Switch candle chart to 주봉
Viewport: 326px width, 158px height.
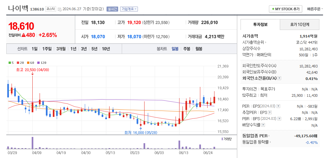186,49
